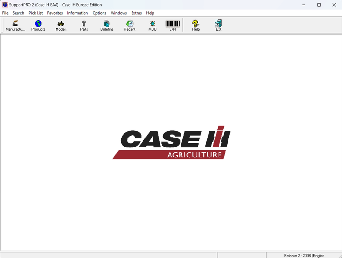This screenshot has height=258, width=342.
Task: Click the Exit door toolbar icon
Action: click(218, 26)
